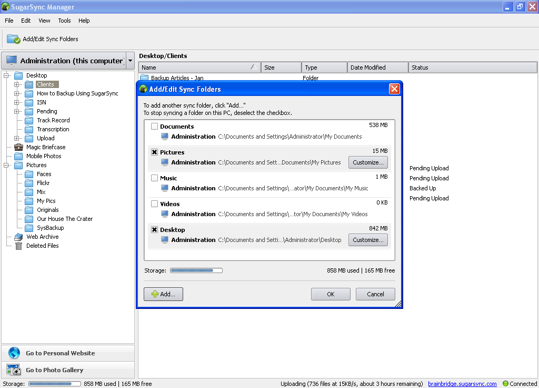Screen dimensions: 539x388
Task: Click the green Connected status icon
Action: pos(505,384)
